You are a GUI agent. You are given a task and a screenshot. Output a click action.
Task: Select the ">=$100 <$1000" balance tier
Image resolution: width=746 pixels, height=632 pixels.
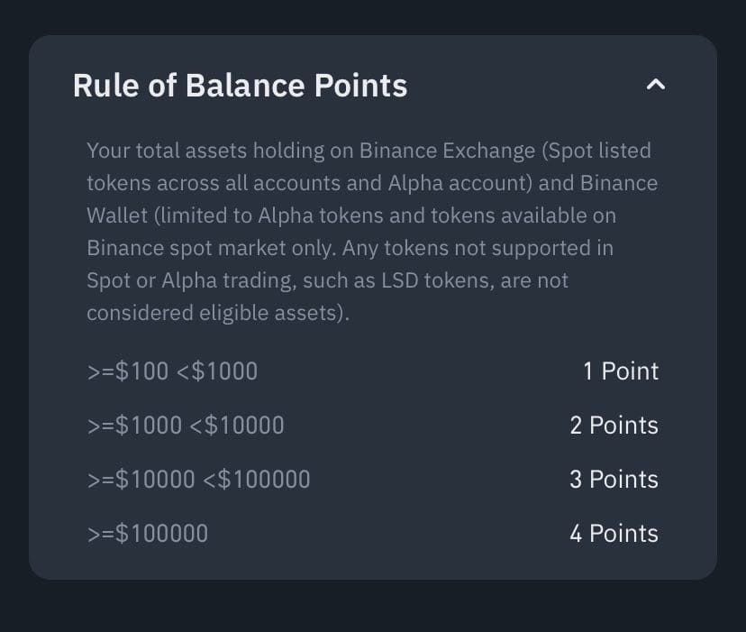(172, 371)
